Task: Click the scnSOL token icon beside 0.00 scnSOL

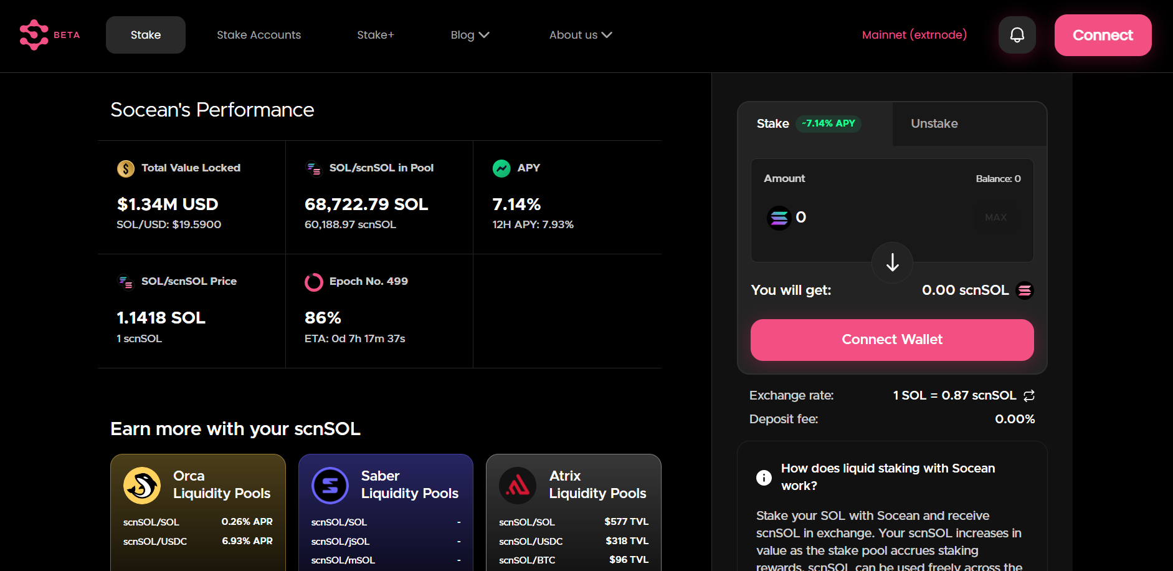Action: (x=1025, y=290)
